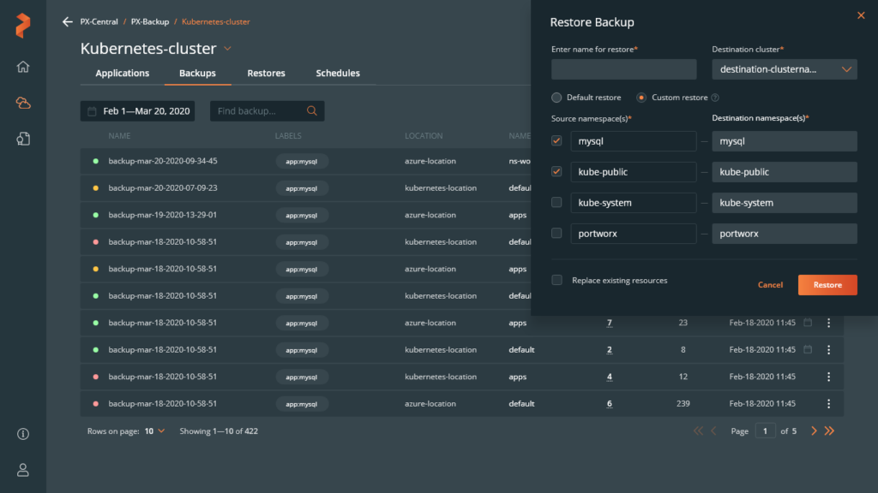The width and height of the screenshot is (878, 493).
Task: Open the Rows on page dropdown
Action: tap(154, 431)
